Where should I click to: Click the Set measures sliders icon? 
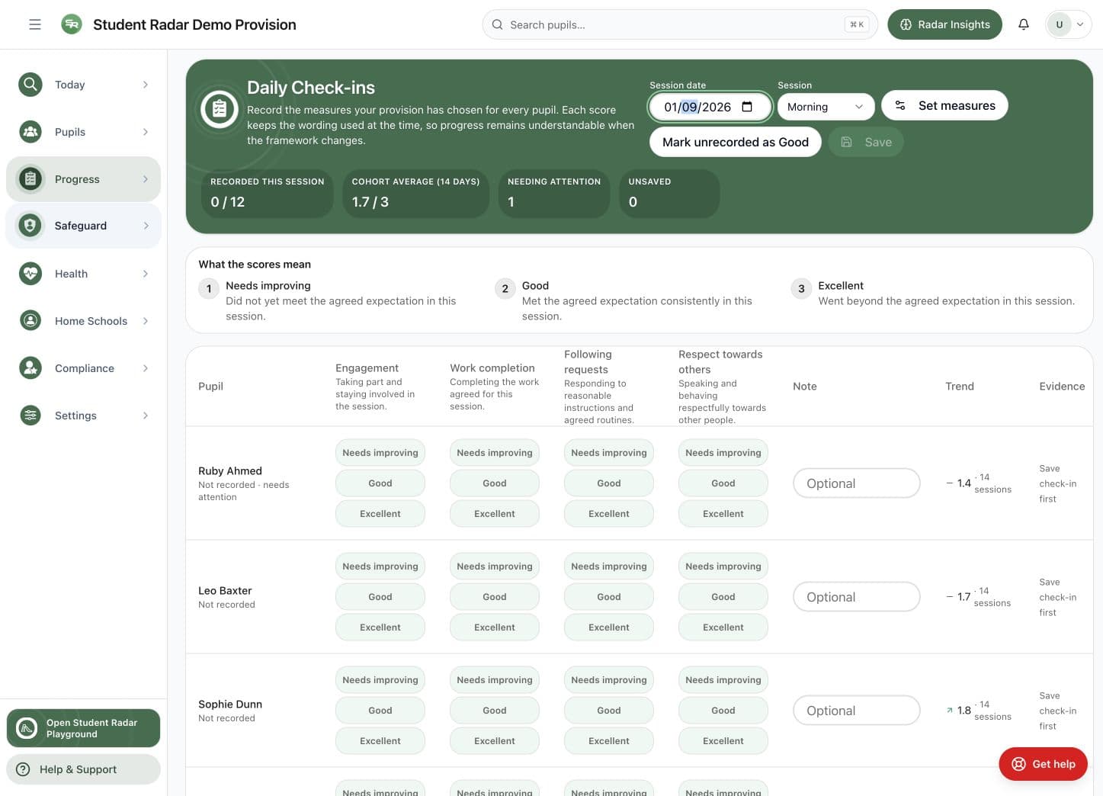point(900,105)
